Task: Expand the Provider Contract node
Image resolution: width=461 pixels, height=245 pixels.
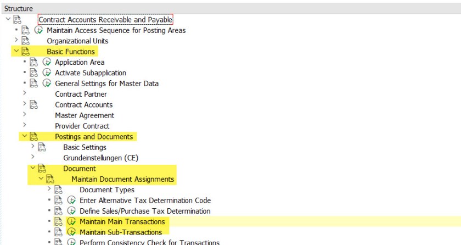Action: tap(24, 125)
